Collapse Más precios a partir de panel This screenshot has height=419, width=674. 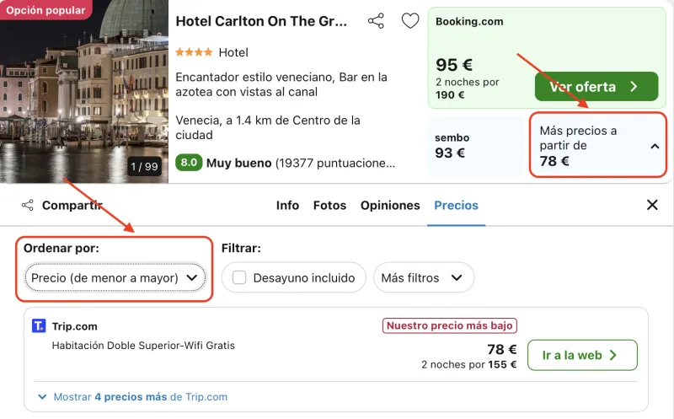click(x=597, y=145)
